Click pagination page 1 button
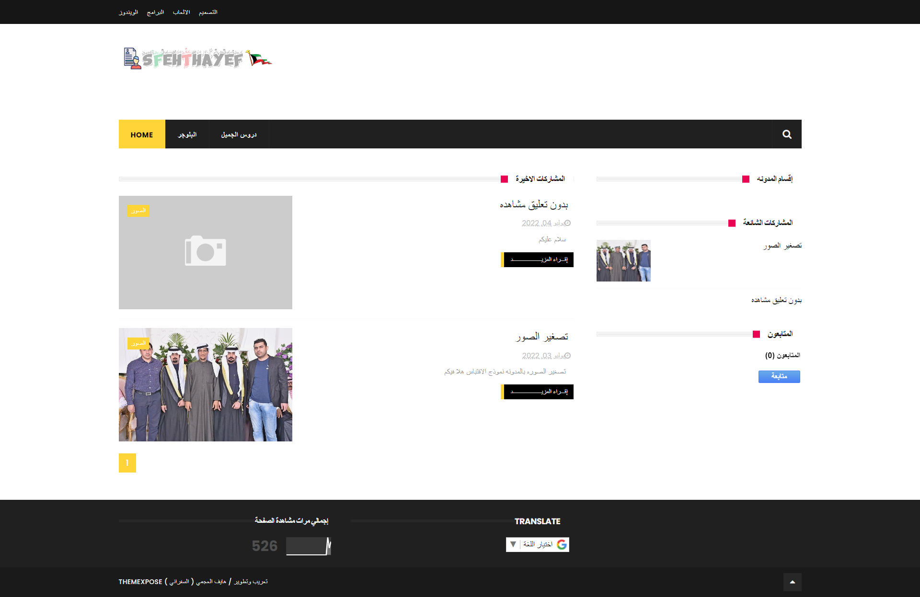 tap(127, 463)
